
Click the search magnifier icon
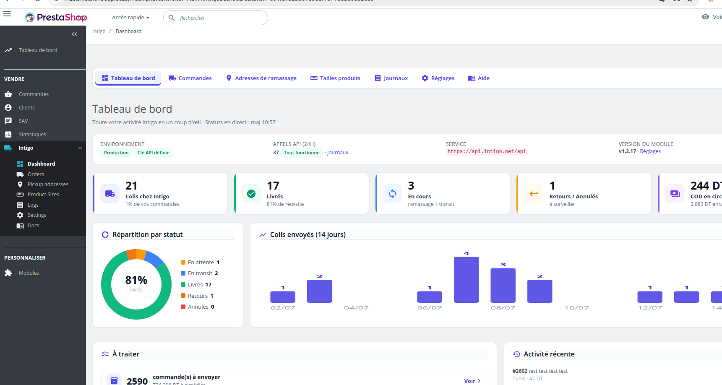pos(171,18)
